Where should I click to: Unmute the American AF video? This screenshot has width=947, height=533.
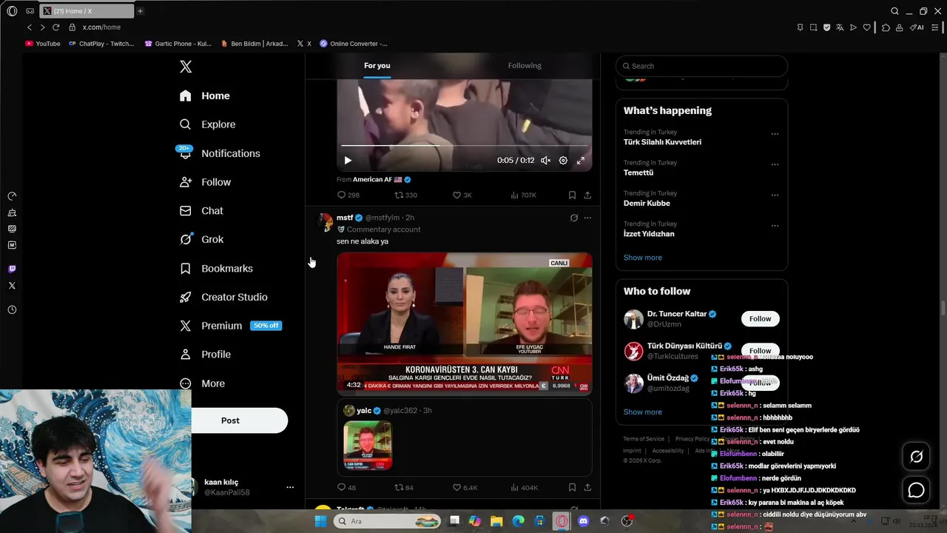pyautogui.click(x=545, y=161)
